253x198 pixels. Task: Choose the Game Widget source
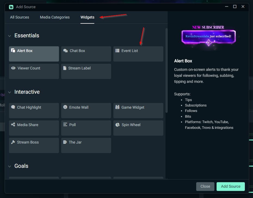(138, 110)
